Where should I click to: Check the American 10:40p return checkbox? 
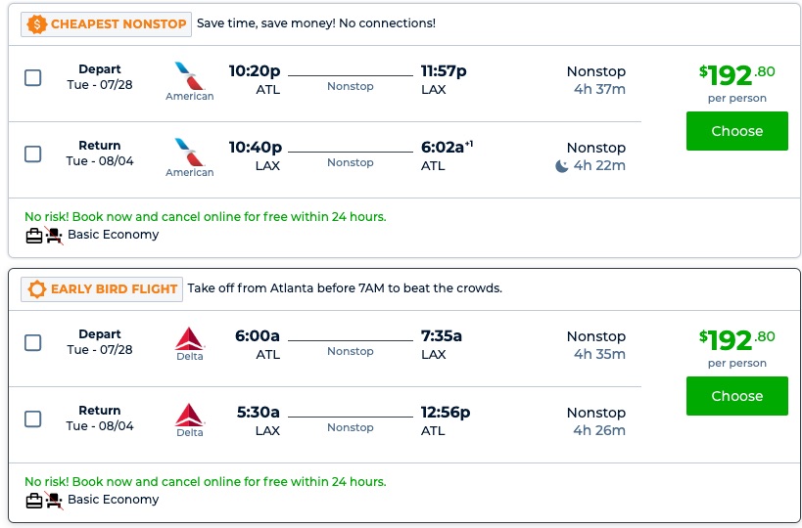pyautogui.click(x=33, y=154)
